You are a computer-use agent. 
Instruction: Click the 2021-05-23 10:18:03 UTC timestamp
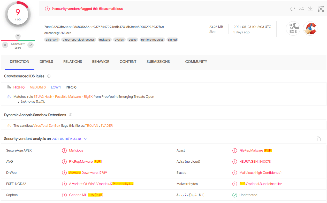252,27
